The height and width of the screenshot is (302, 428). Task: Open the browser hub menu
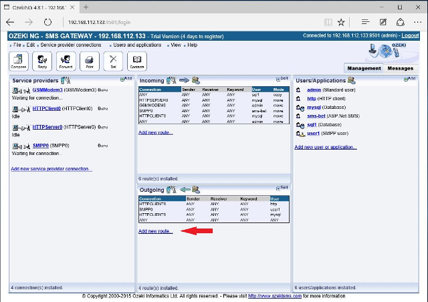click(366, 22)
